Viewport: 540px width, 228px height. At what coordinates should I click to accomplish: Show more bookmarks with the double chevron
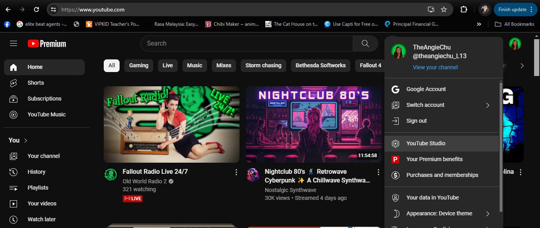pyautogui.click(x=479, y=24)
